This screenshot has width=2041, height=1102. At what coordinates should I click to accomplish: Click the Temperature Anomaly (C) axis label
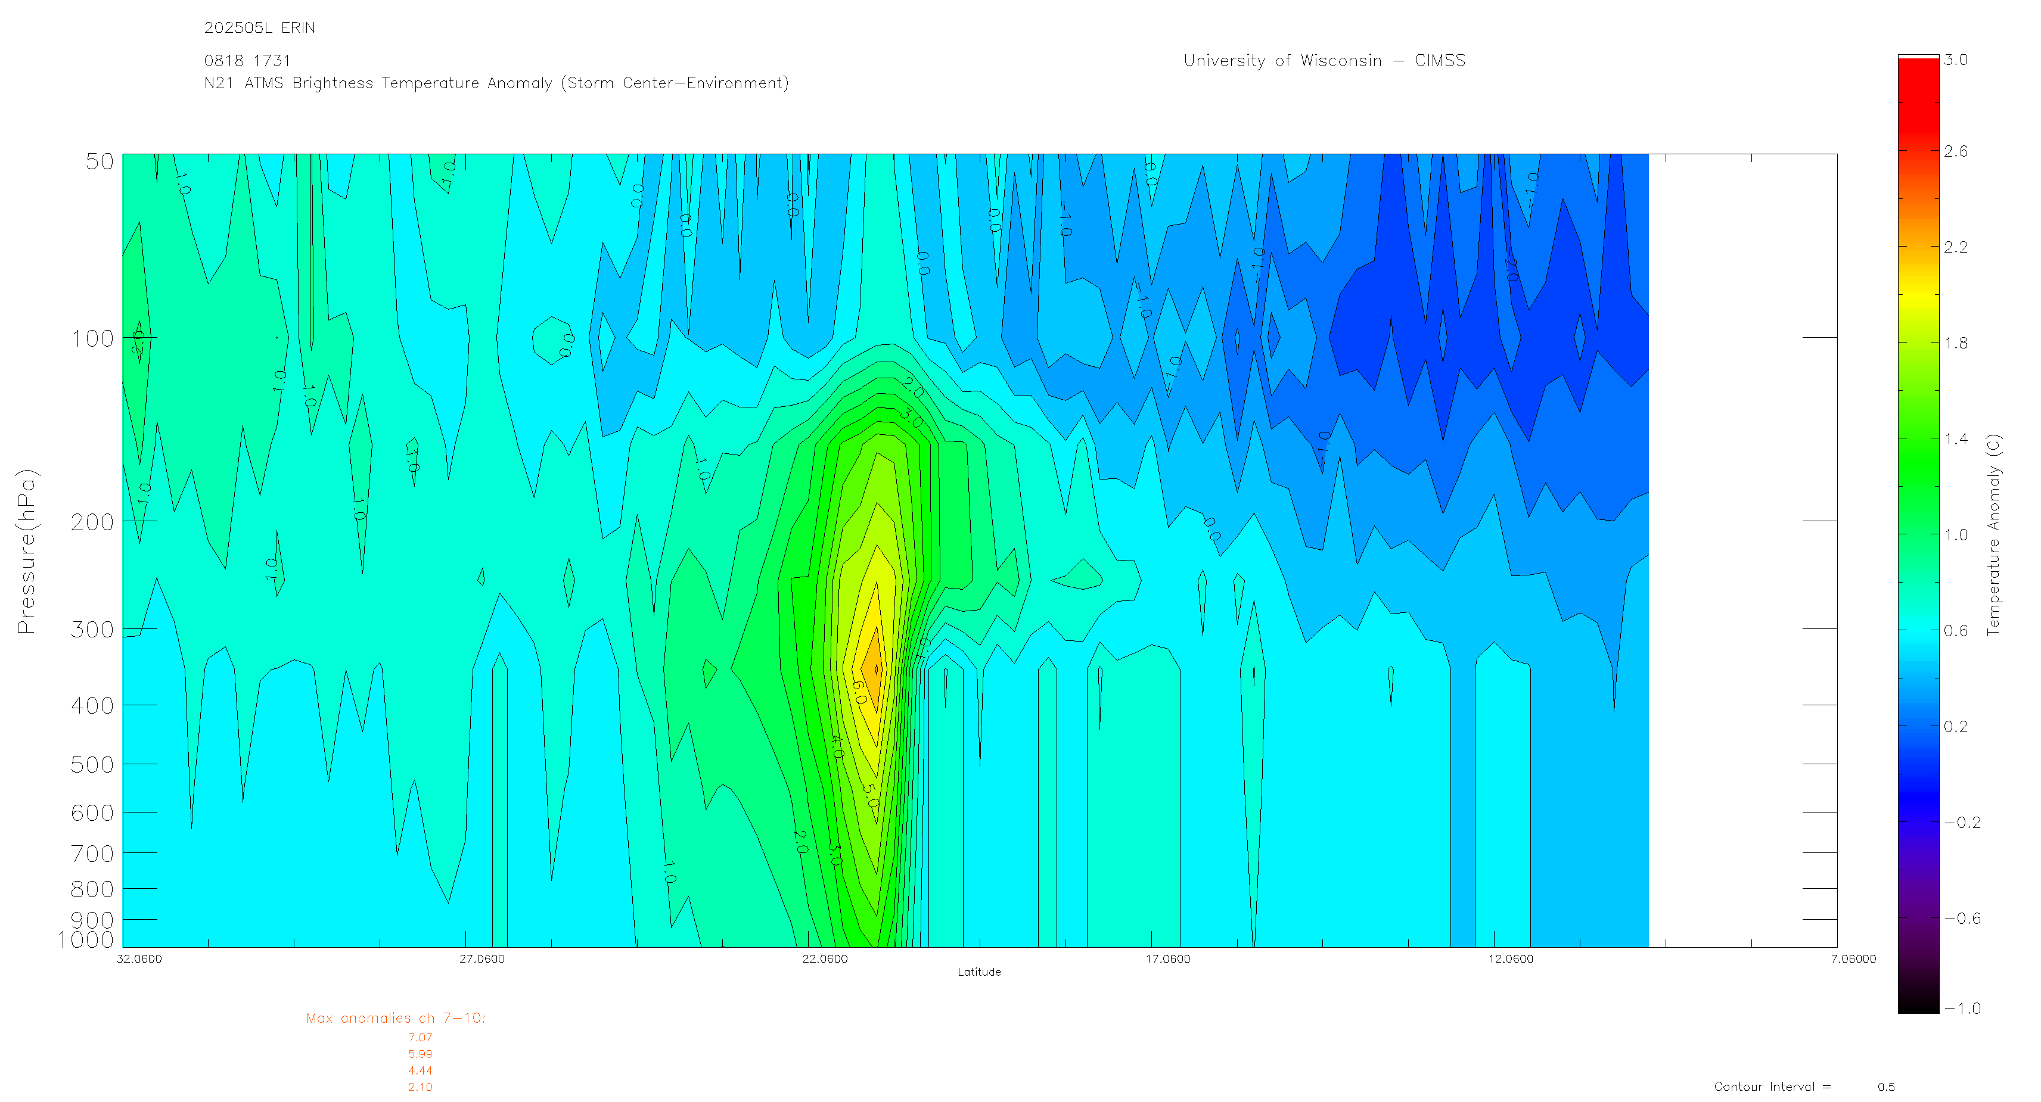coord(1993,535)
